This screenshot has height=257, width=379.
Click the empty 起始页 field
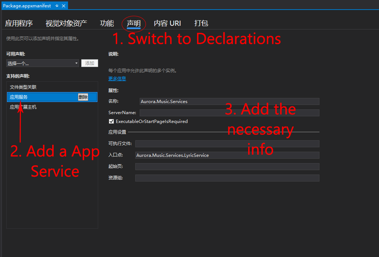(x=228, y=166)
